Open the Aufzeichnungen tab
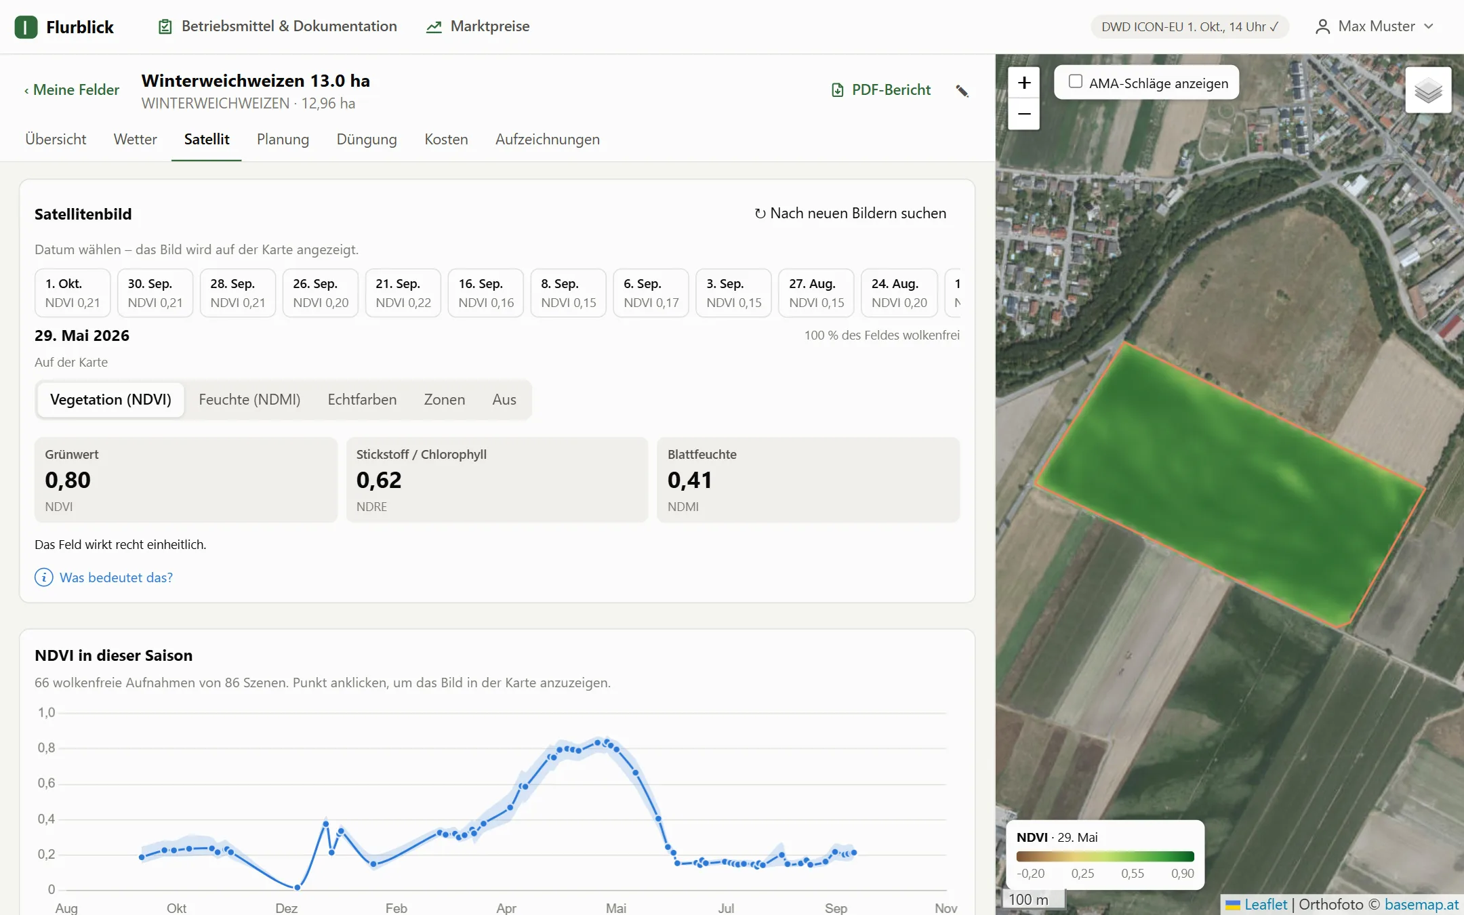 [547, 139]
